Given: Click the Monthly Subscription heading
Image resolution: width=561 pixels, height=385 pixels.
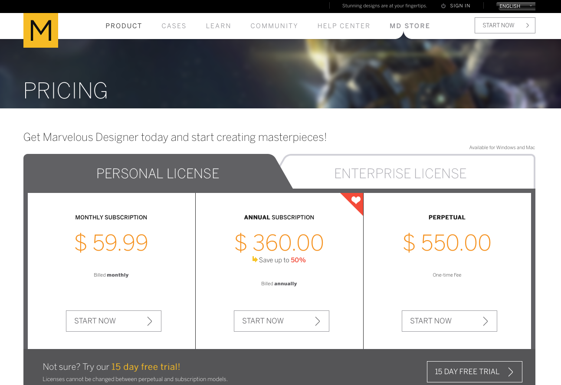Looking at the screenshot, I should 111,218.
